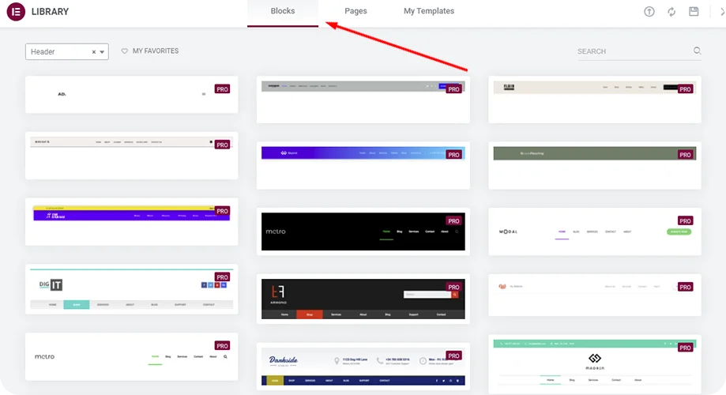Click PRO badge on Armond header template
The height and width of the screenshot is (395, 726).
click(453, 288)
